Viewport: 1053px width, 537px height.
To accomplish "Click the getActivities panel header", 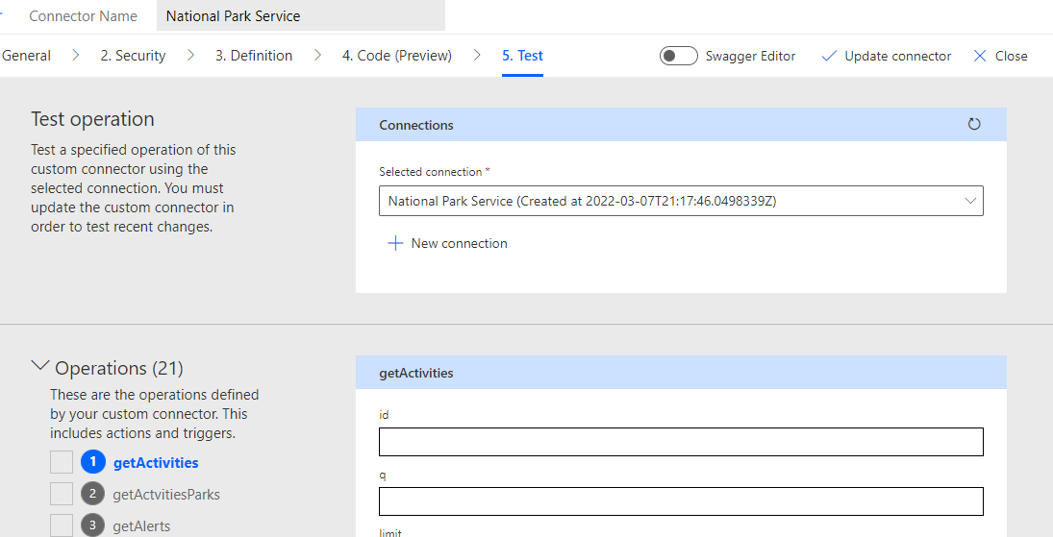I will coord(681,373).
